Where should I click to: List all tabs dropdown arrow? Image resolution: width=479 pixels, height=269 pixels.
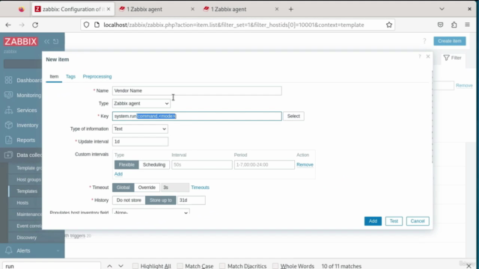pos(442,9)
